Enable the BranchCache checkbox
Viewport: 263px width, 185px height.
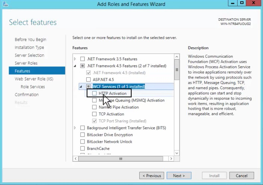(82, 149)
